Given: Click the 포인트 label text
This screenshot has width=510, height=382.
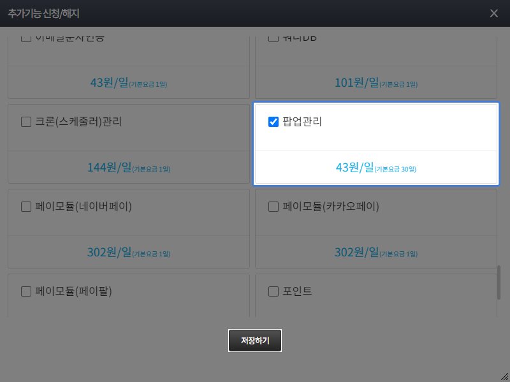Looking at the screenshot, I should 297,291.
